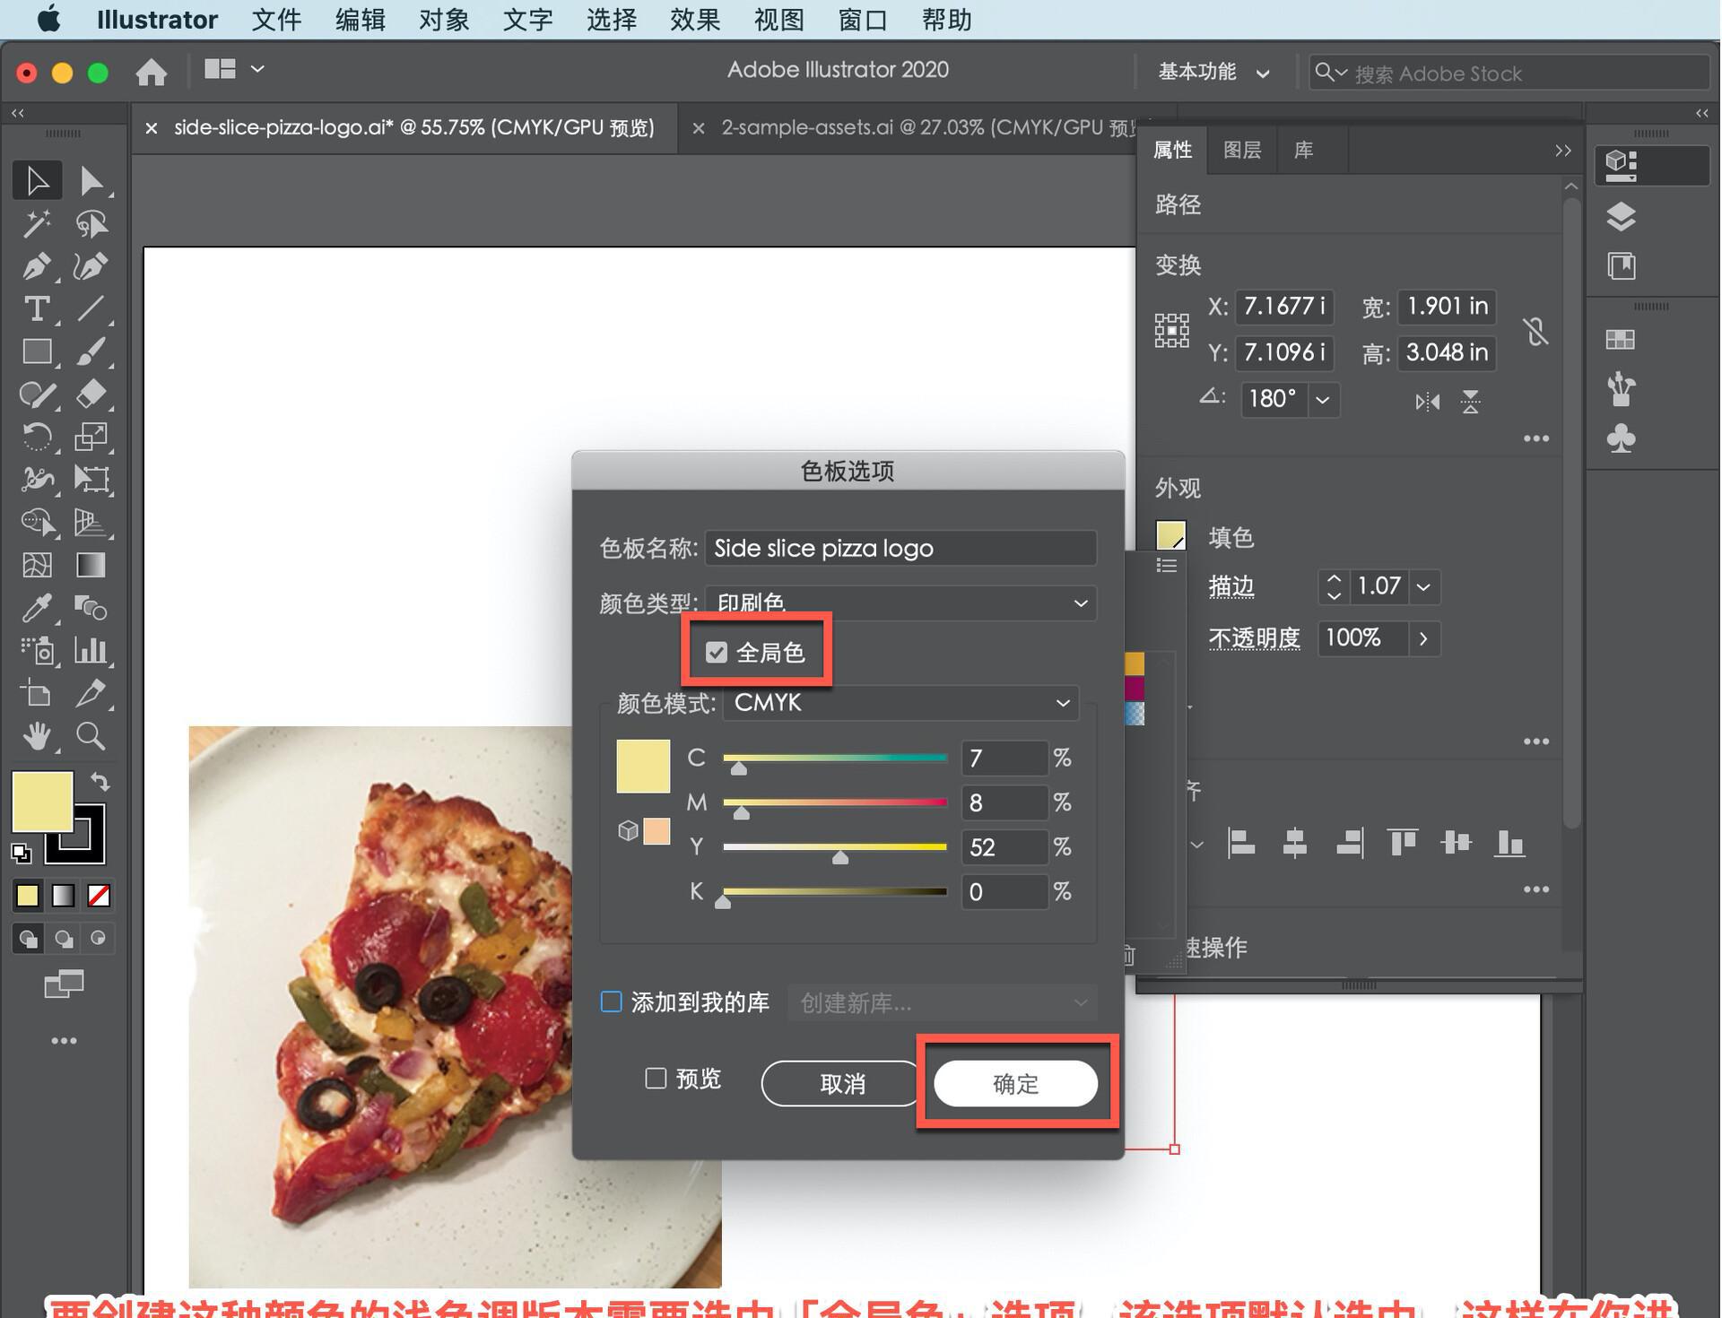1722x1318 pixels.
Task: Open the 文件 menu
Action: tap(276, 19)
